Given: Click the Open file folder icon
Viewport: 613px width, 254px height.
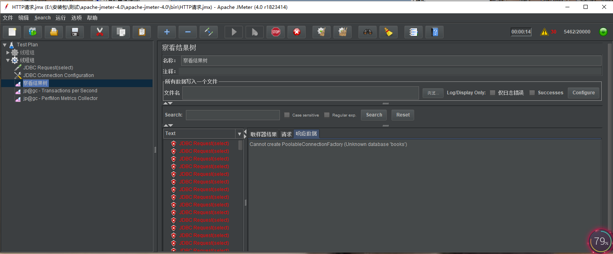Looking at the screenshot, I should point(54,32).
